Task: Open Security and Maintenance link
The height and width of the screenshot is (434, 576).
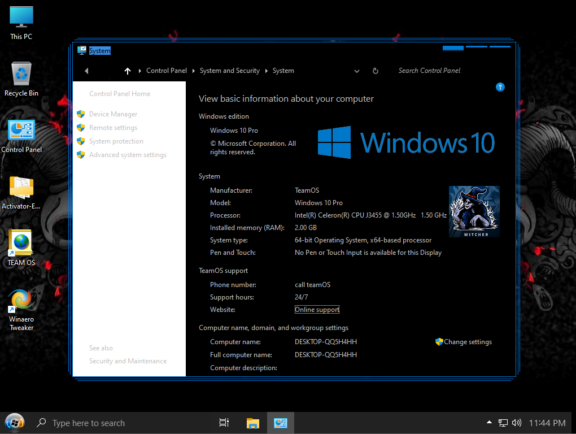Action: coord(128,361)
